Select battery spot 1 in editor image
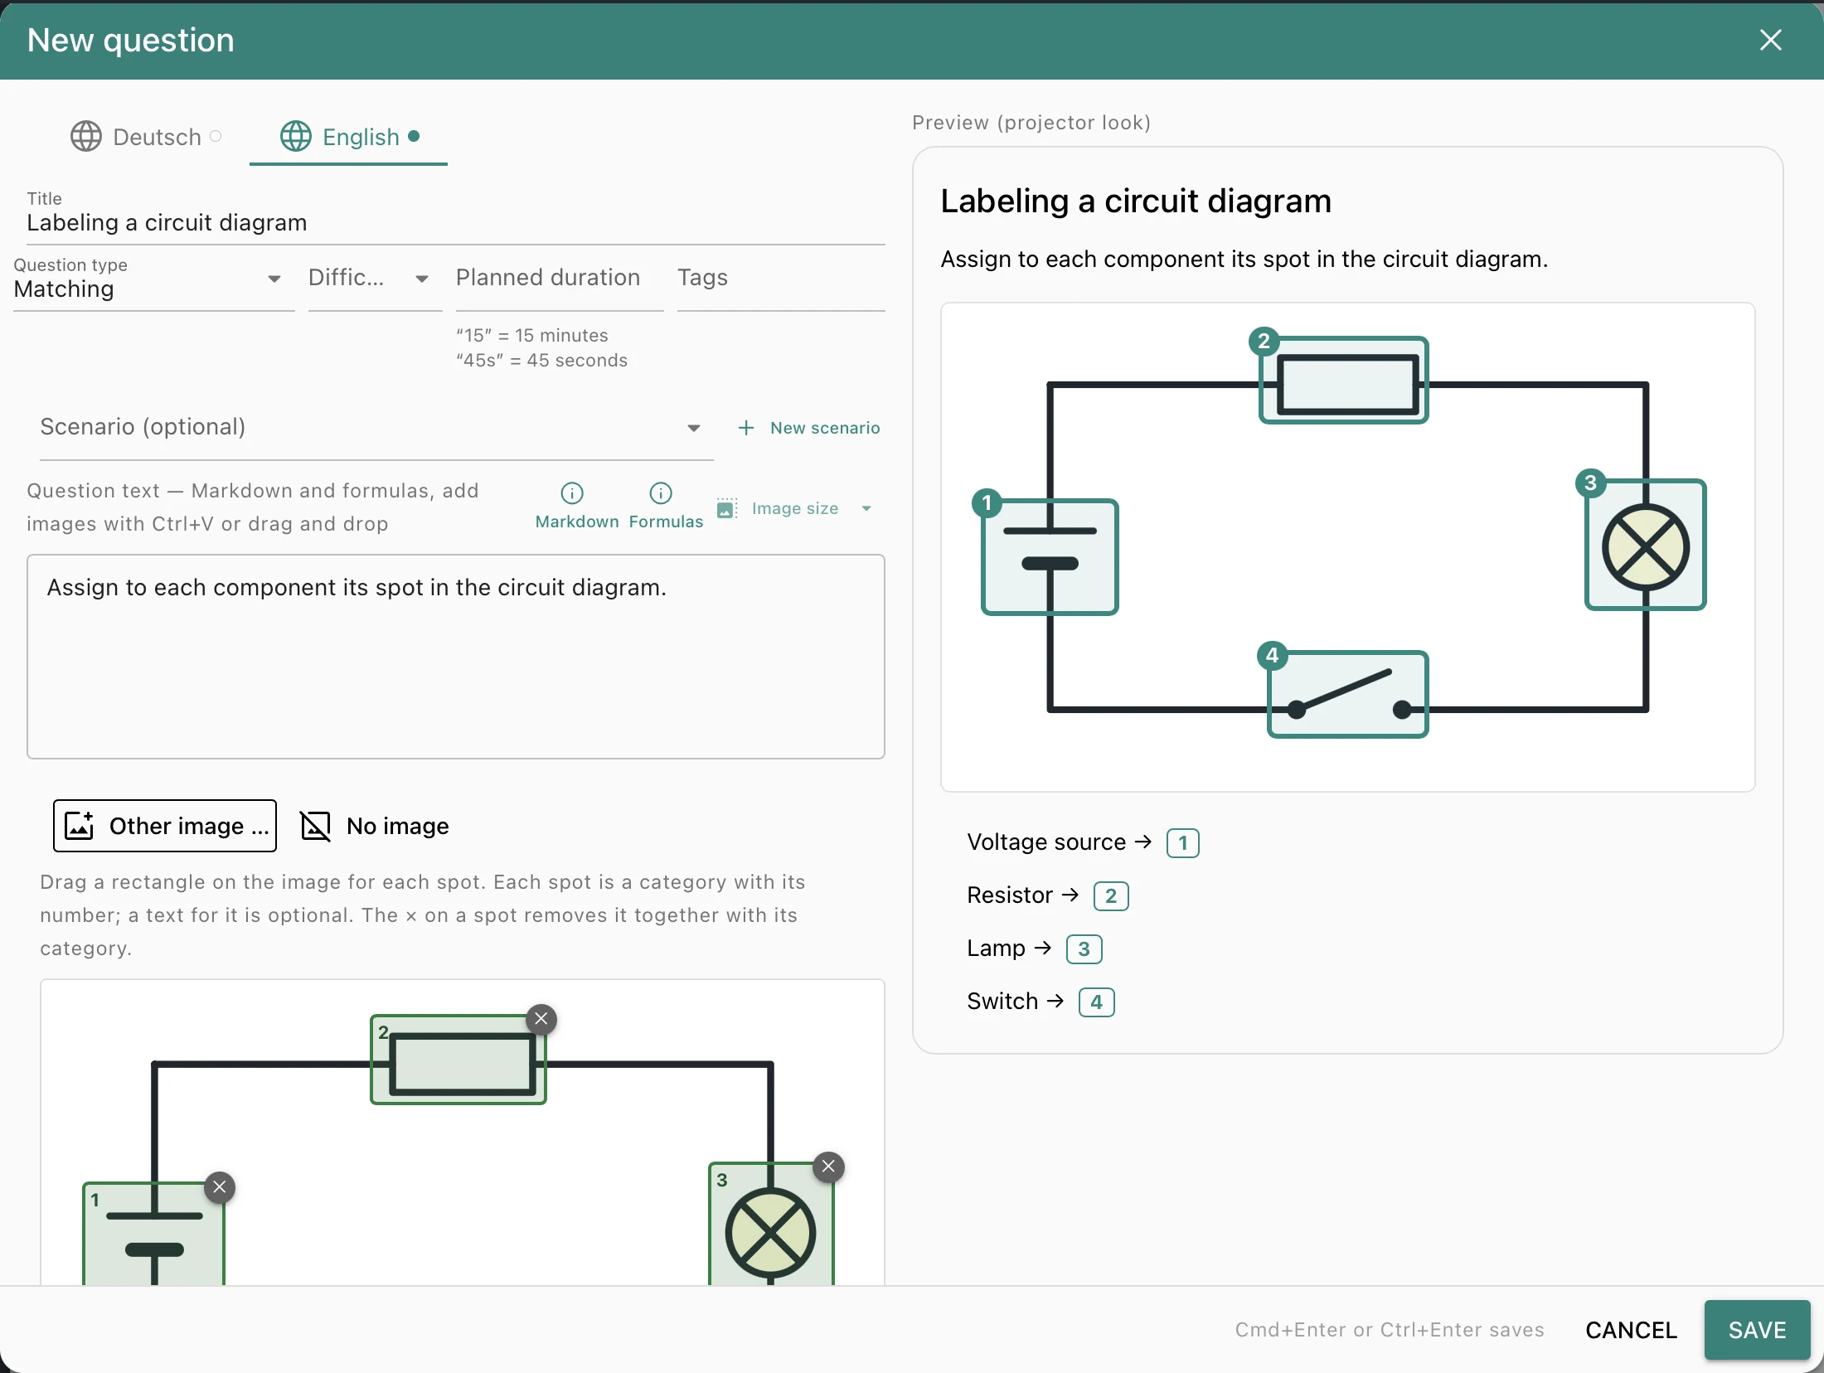Image resolution: width=1824 pixels, height=1373 pixels. pos(154,1234)
